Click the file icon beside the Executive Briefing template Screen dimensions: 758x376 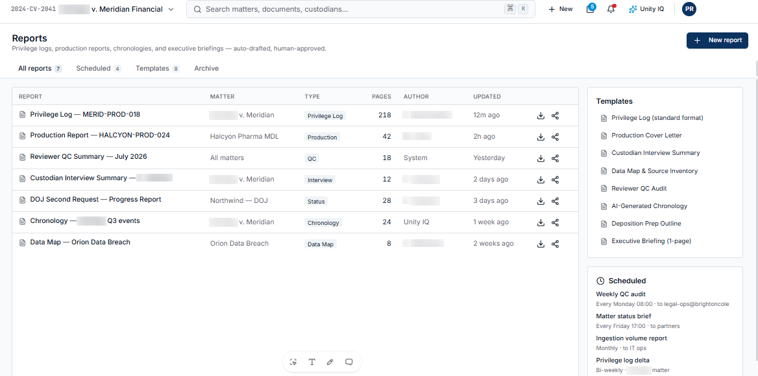(604, 241)
